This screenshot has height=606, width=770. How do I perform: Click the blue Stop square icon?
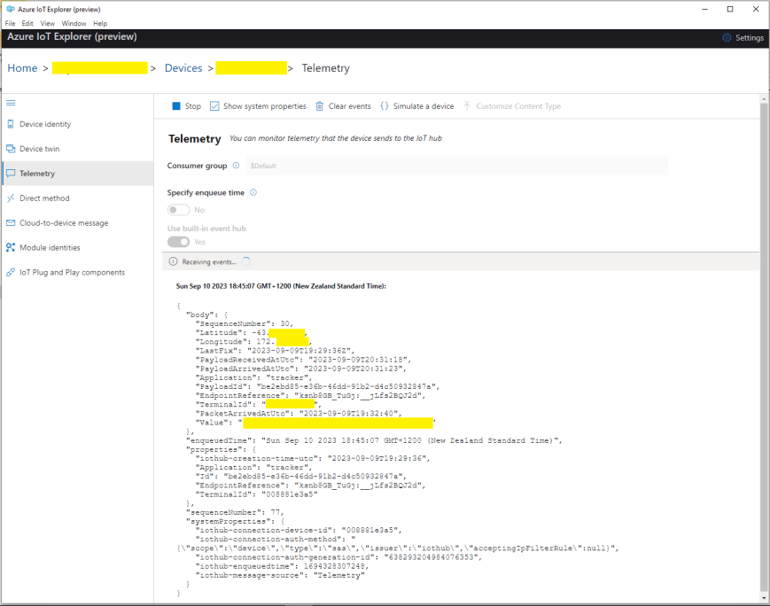(x=176, y=106)
